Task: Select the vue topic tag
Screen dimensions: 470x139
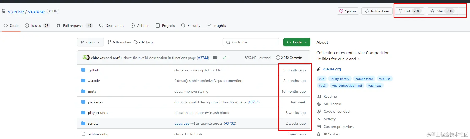Action: tap(321, 79)
